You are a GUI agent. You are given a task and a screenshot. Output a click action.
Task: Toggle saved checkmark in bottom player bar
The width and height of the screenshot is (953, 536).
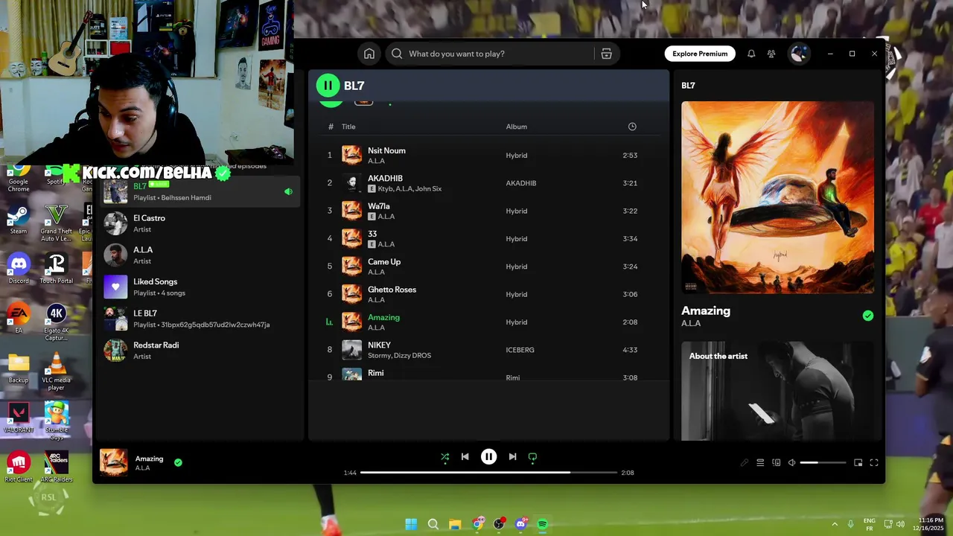(178, 462)
